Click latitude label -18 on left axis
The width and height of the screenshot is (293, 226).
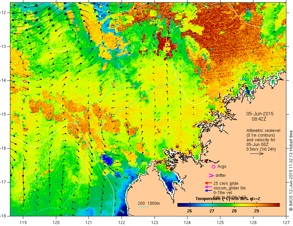pos(4,216)
